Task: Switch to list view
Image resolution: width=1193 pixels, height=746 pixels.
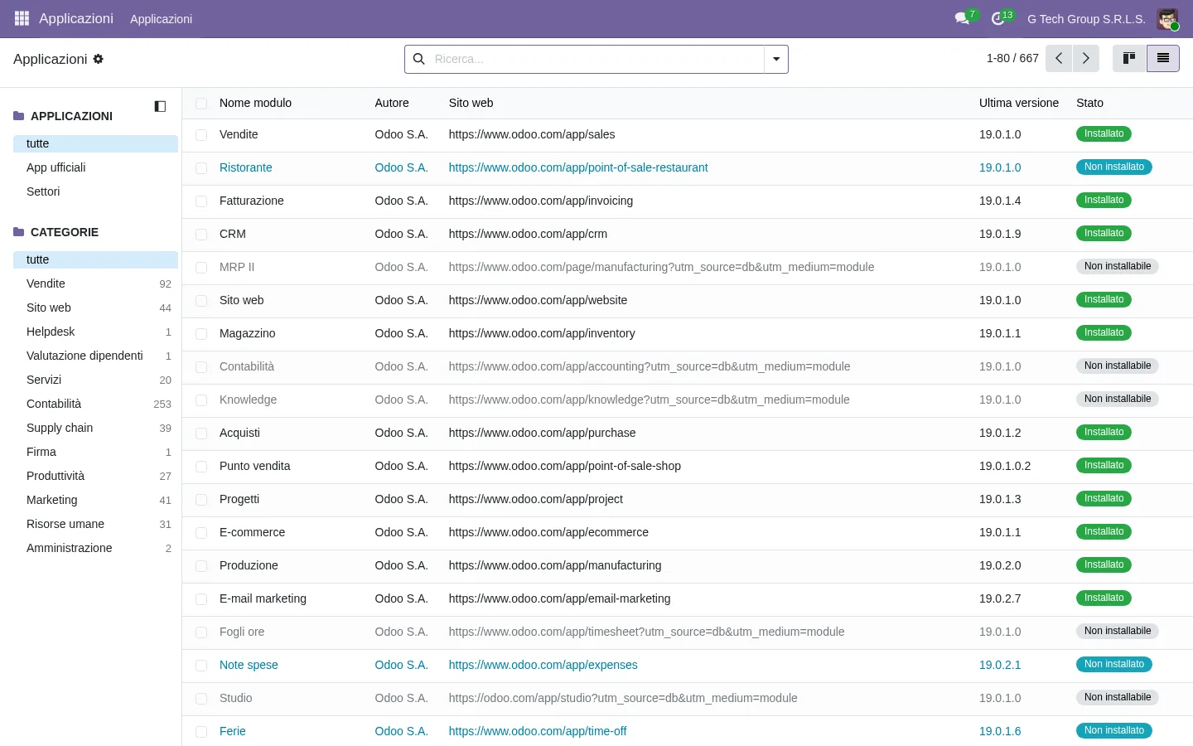Action: tap(1163, 59)
